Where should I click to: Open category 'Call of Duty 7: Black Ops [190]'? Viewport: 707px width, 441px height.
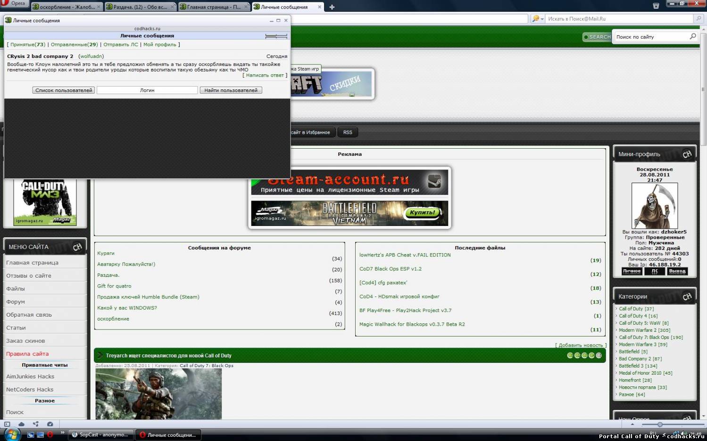651,337
